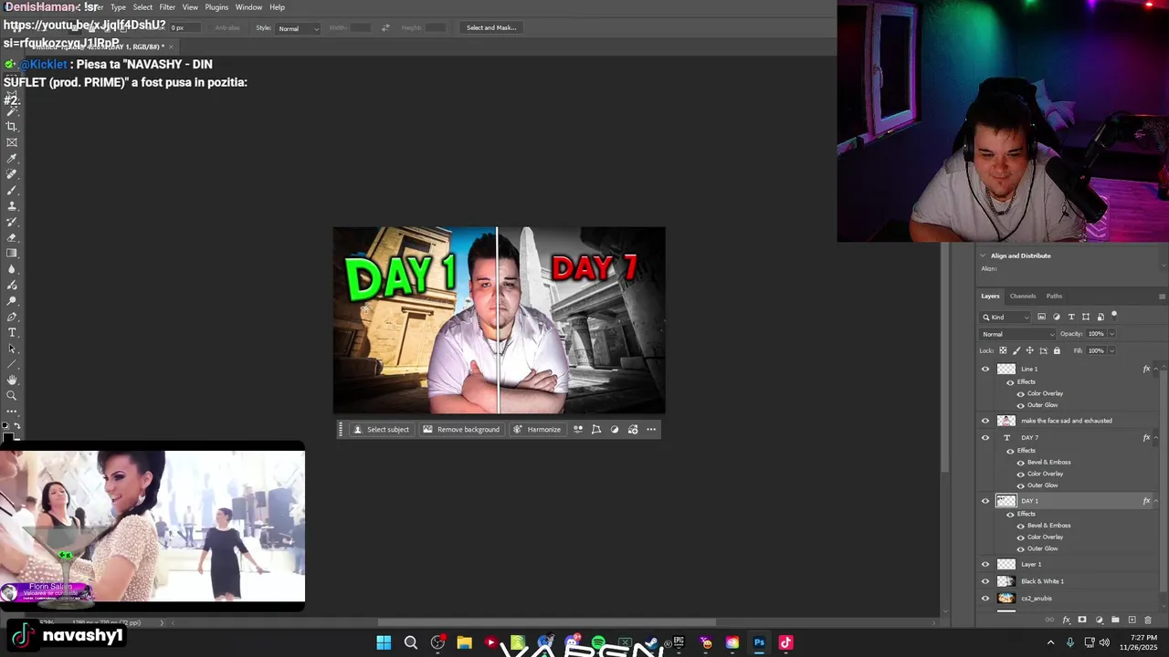The height and width of the screenshot is (657, 1169).
Task: Select the Pen tool
Action: [x=12, y=317]
